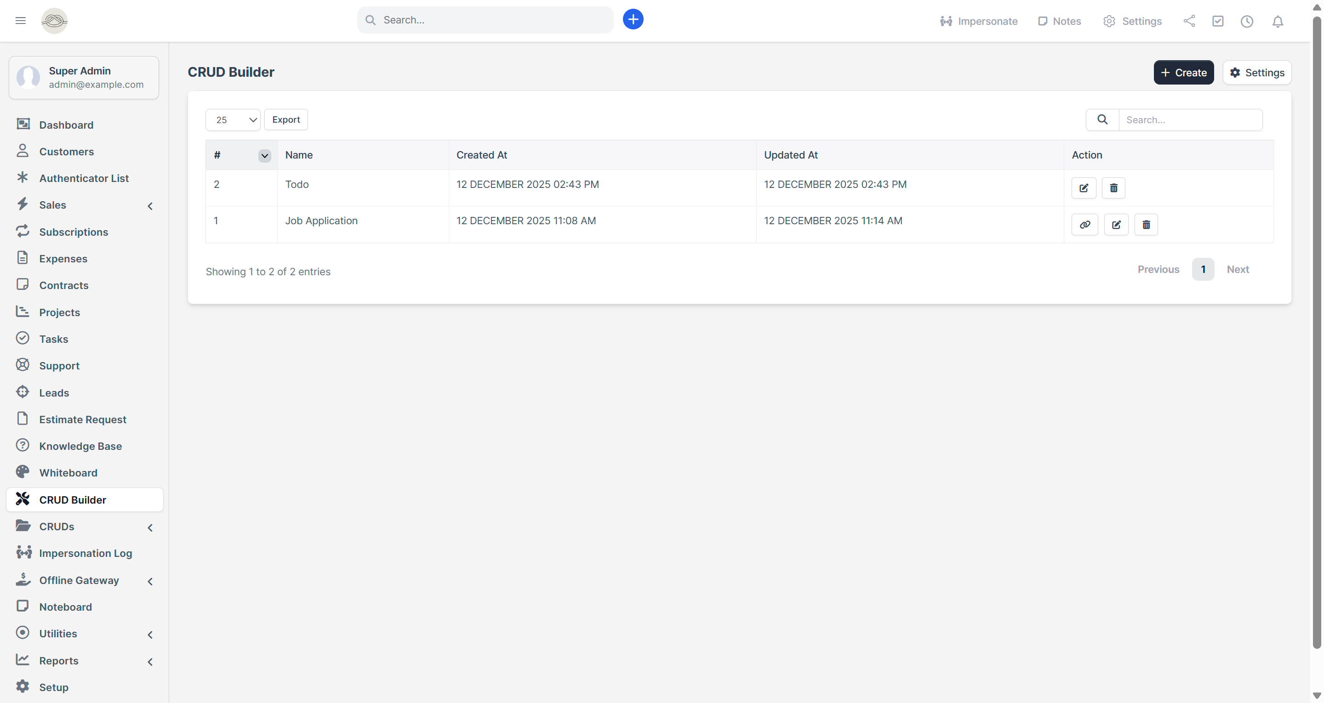The height and width of the screenshot is (703, 1324).
Task: Open the Super Admin profile card
Action: (x=84, y=78)
